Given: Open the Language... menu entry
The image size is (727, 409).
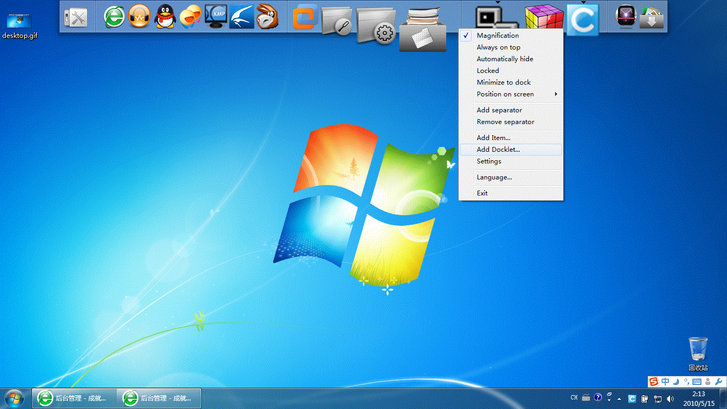Looking at the screenshot, I should pyautogui.click(x=511, y=177).
